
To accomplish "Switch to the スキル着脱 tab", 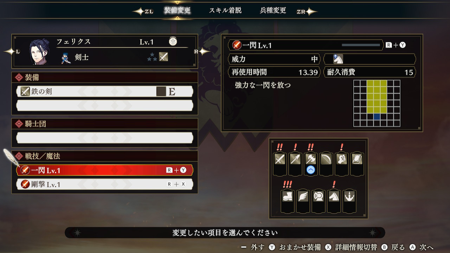I will (225, 11).
